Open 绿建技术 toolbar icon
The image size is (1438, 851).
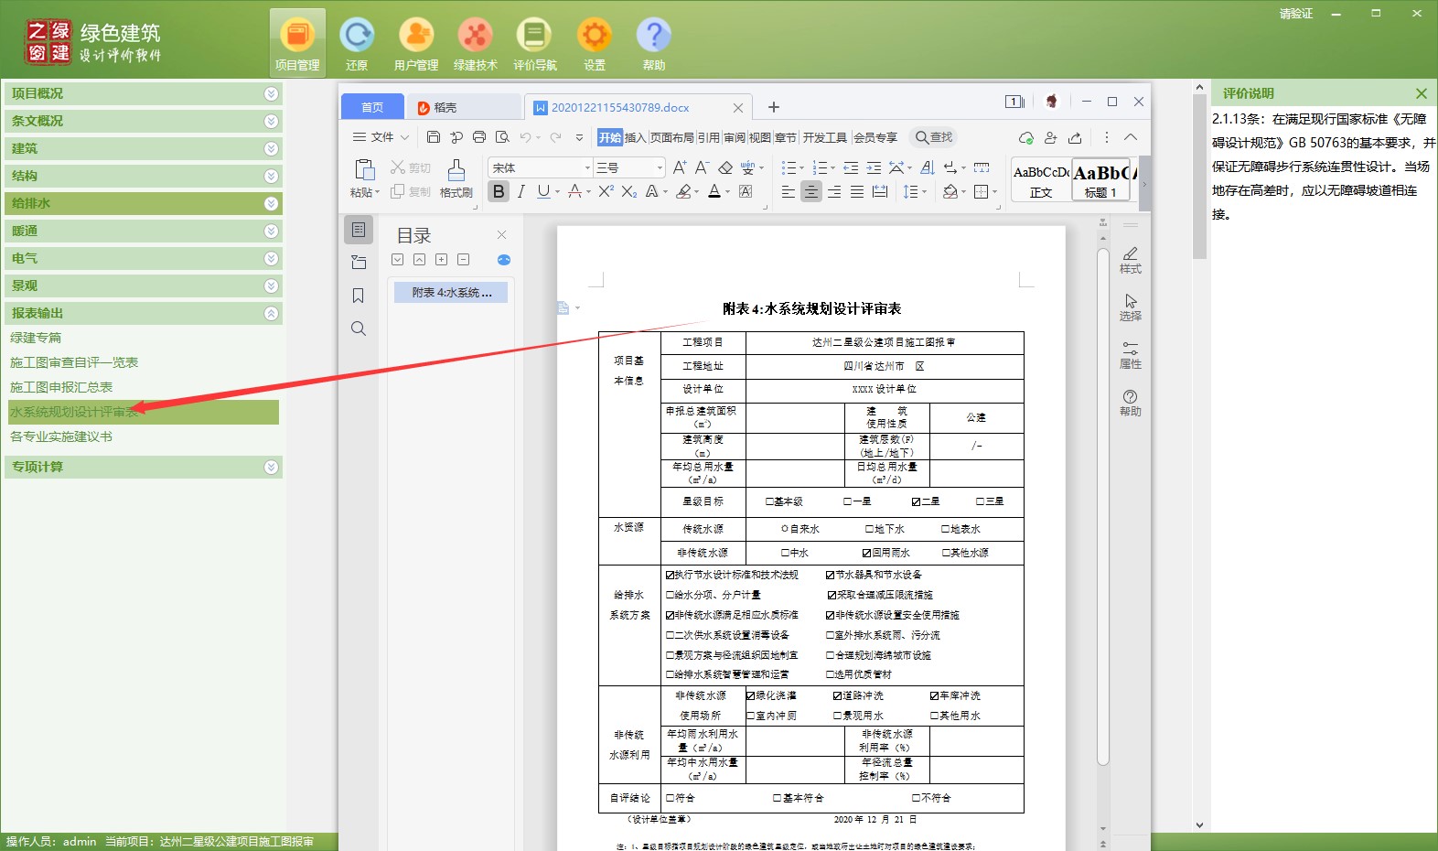pyautogui.click(x=476, y=43)
